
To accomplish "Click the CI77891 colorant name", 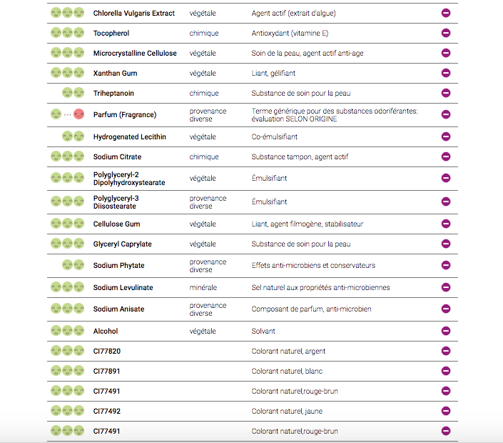I will coord(107,372).
